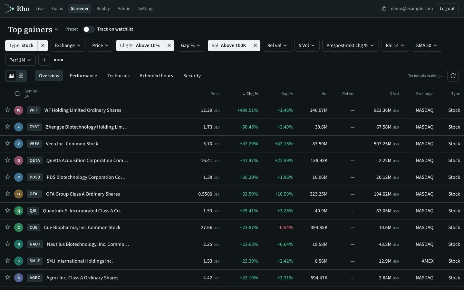Remove the Chg % Above 10% filter
This screenshot has width=464, height=290.
[169, 45]
